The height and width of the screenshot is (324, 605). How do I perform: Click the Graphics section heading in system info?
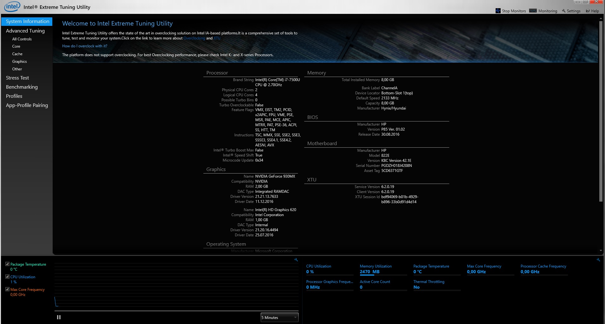click(x=216, y=169)
